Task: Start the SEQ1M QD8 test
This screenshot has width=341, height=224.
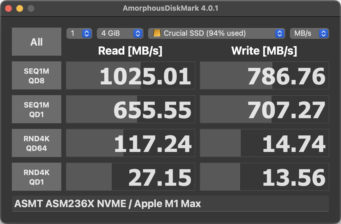Action: coord(37,75)
